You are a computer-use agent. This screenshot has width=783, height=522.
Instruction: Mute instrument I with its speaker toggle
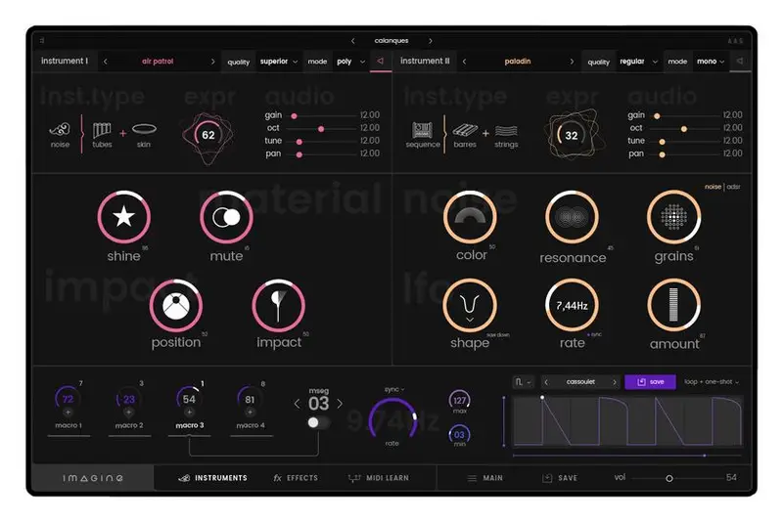point(381,61)
